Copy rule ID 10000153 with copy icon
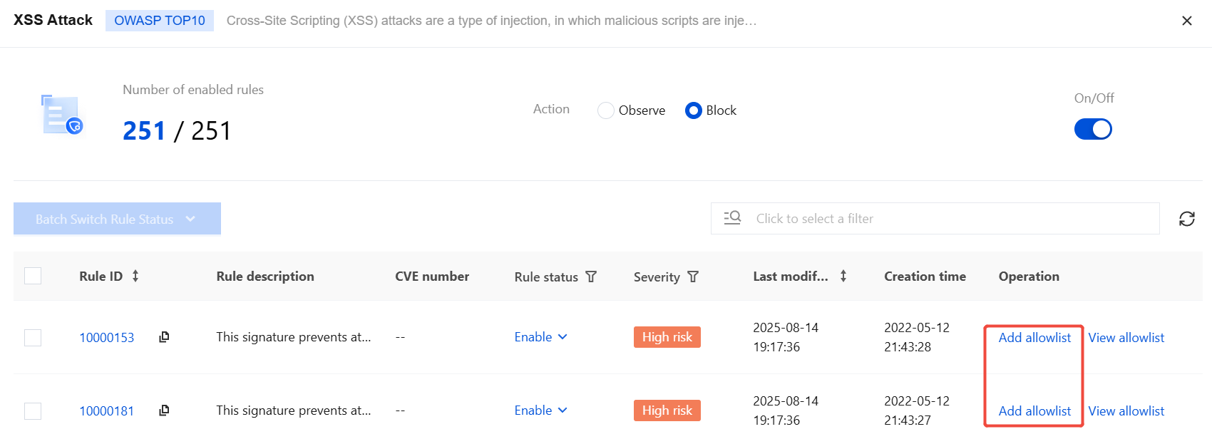This screenshot has height=439, width=1212. [164, 337]
